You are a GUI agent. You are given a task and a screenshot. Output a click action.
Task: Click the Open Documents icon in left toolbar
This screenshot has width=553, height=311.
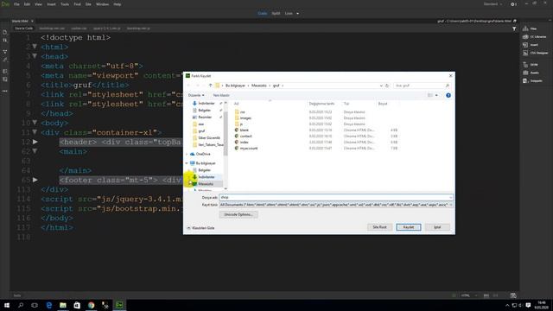pos(5,33)
